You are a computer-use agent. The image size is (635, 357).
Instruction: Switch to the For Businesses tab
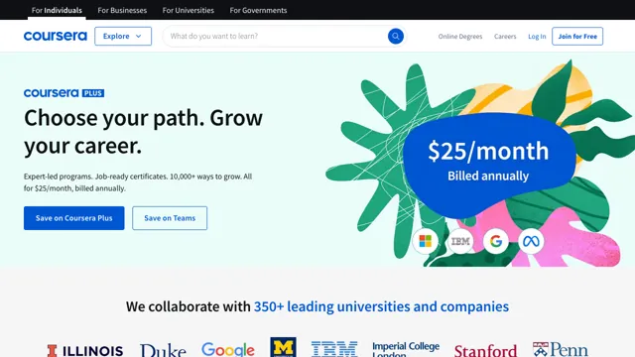(x=122, y=10)
